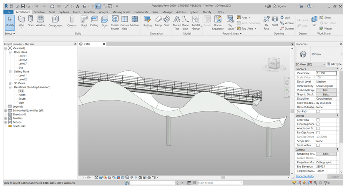
Task: Collapse the Floor Plans tree node
Action: point(10,52)
